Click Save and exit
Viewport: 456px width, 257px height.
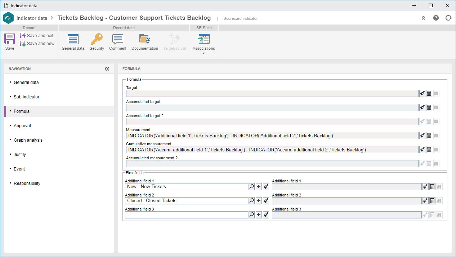(37, 36)
